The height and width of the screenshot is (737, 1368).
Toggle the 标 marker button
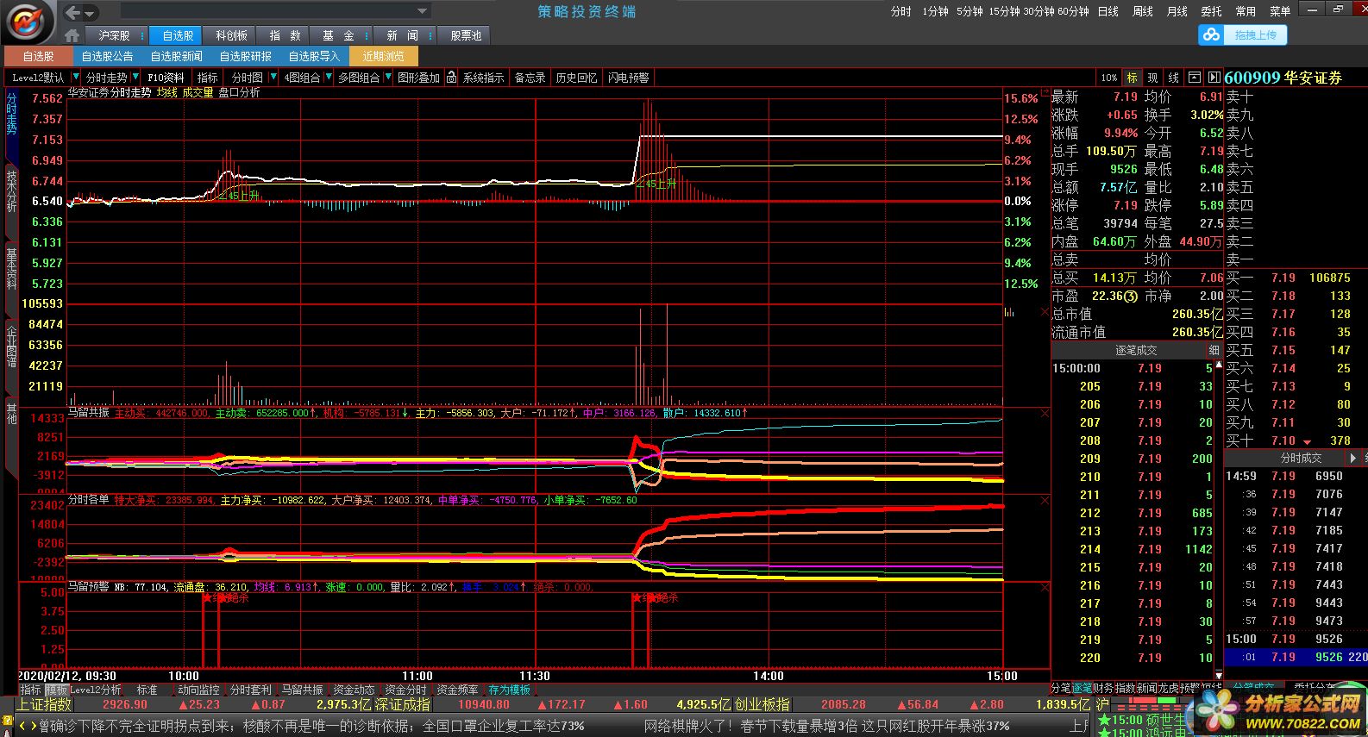coord(1132,78)
